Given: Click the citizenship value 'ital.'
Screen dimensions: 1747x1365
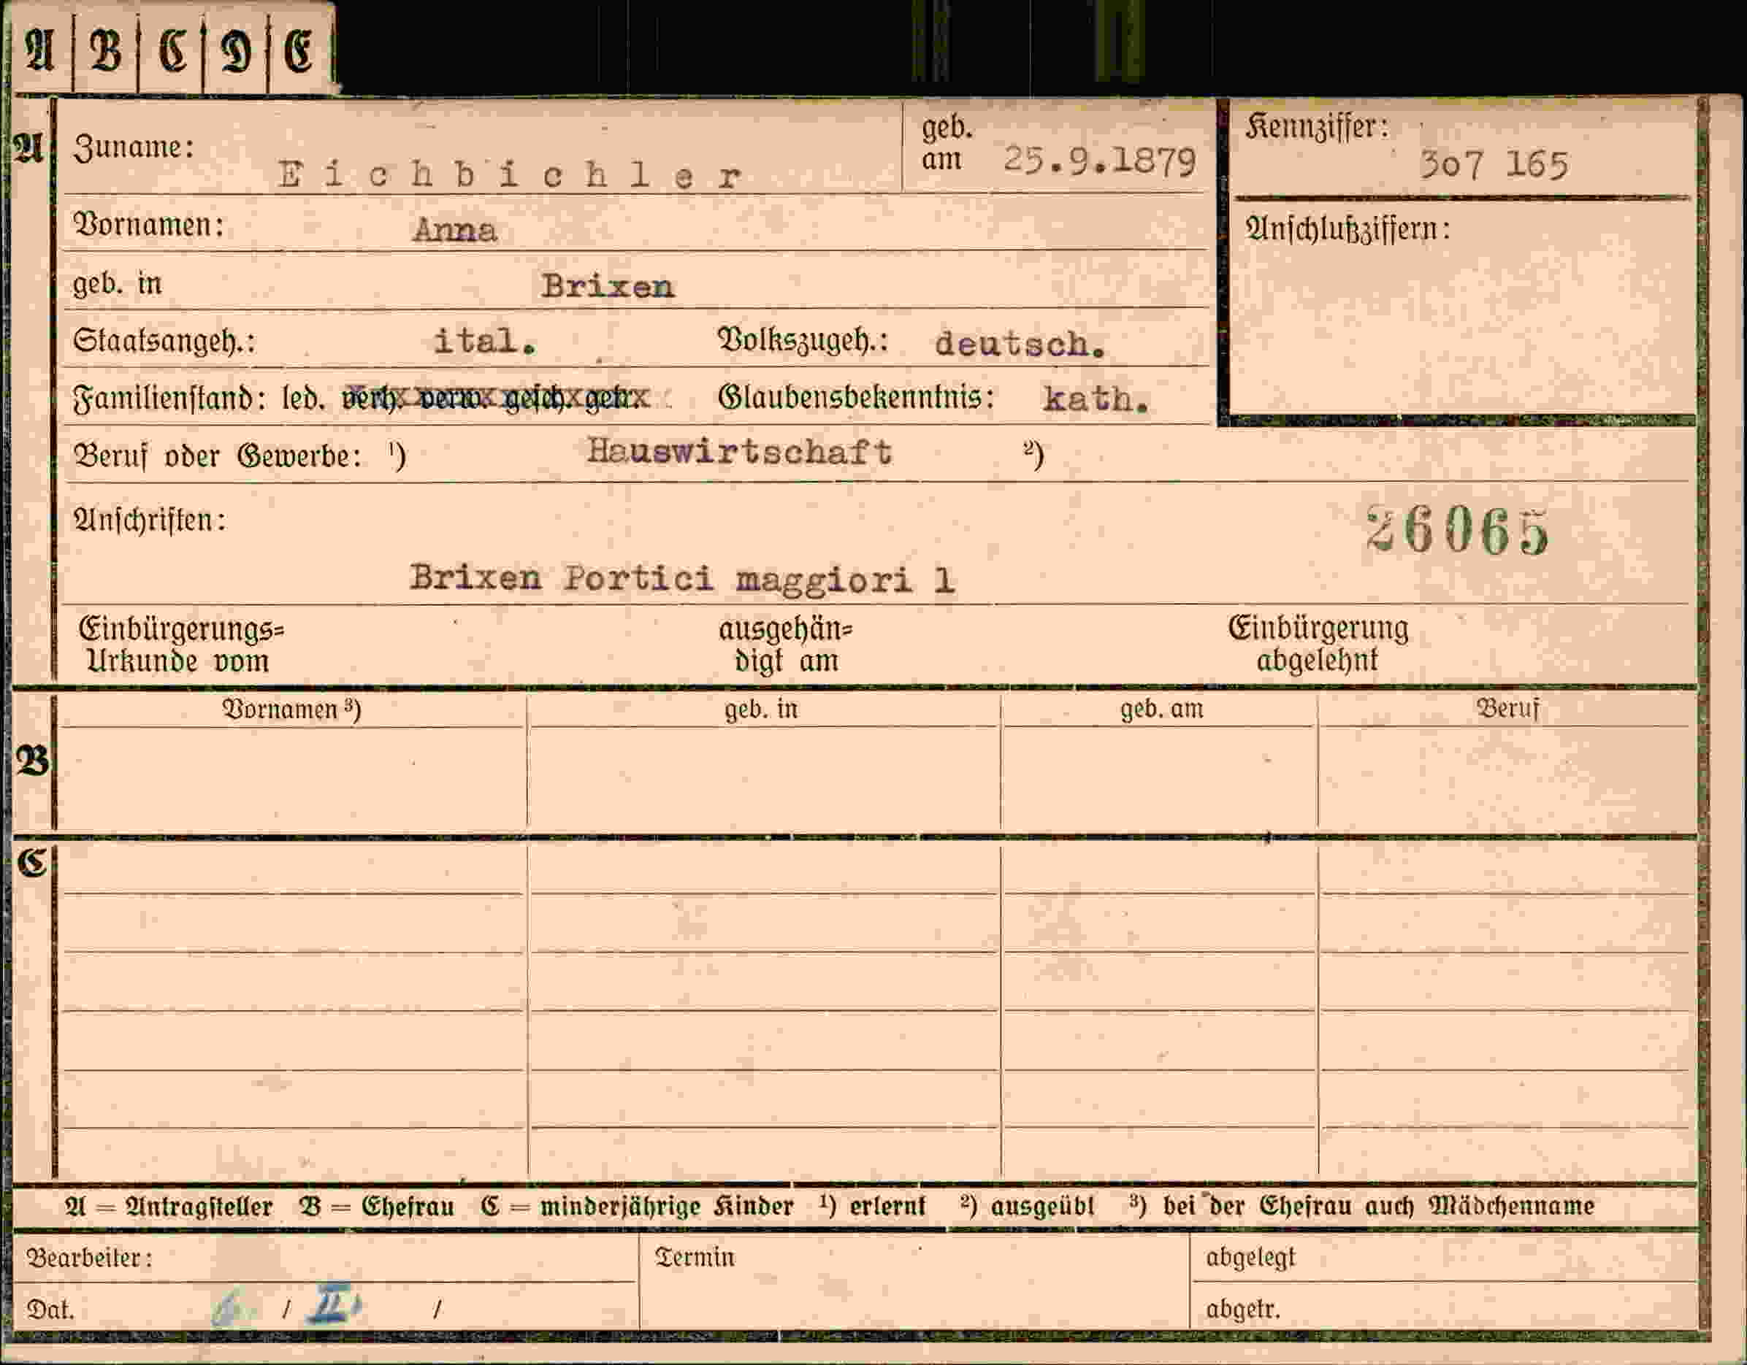Looking at the screenshot, I should (x=485, y=342).
